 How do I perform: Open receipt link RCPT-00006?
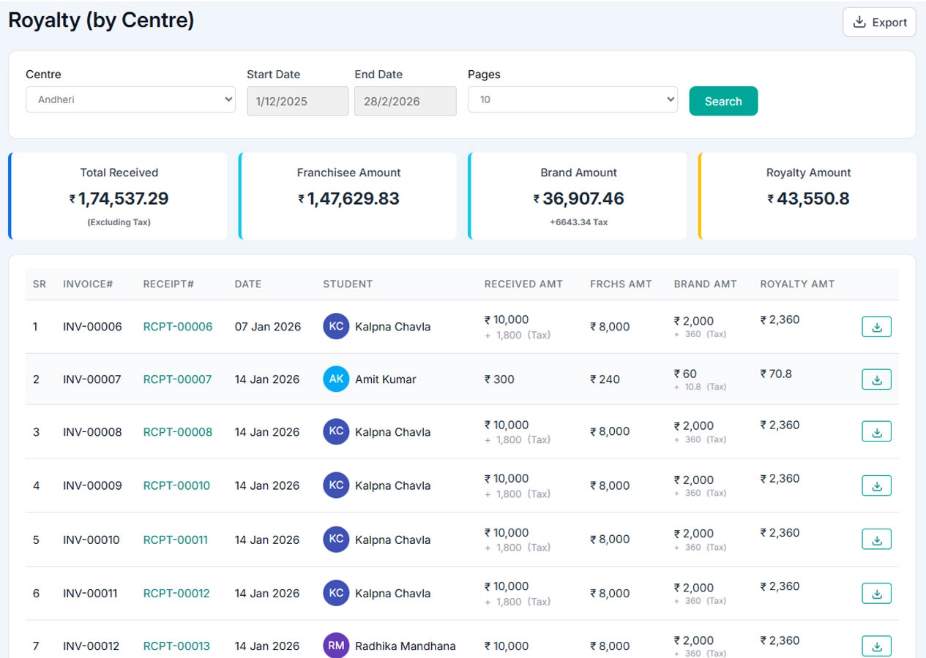[x=178, y=327]
